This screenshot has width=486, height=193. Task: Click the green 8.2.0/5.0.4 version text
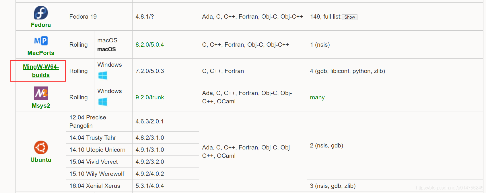coord(150,45)
